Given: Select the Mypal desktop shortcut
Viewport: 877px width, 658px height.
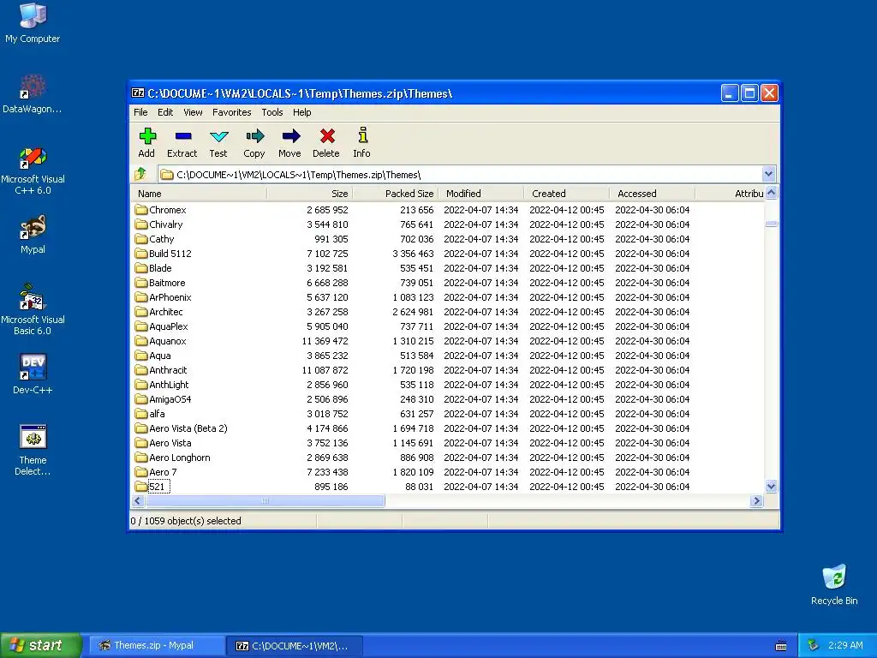Looking at the screenshot, I should [x=33, y=235].
